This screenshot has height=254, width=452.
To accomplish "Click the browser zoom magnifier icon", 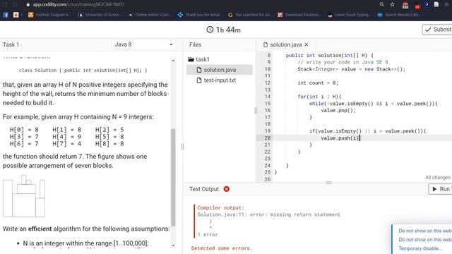I will (381, 4).
